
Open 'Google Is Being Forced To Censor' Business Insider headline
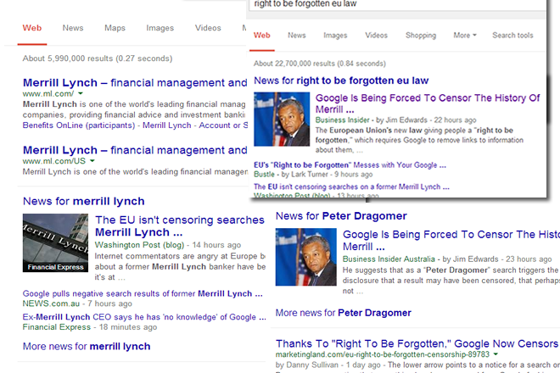tap(428, 103)
